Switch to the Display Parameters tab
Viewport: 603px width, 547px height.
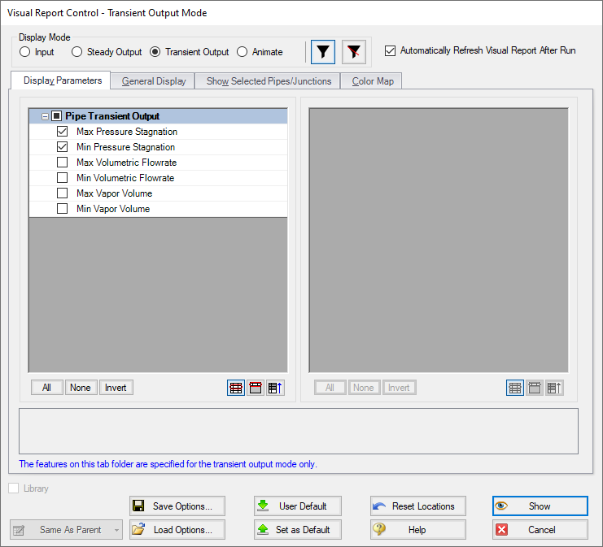coord(61,80)
